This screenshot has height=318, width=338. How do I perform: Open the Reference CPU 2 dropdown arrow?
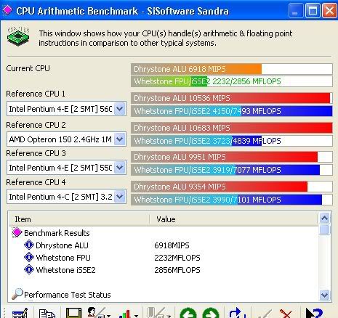point(120,139)
